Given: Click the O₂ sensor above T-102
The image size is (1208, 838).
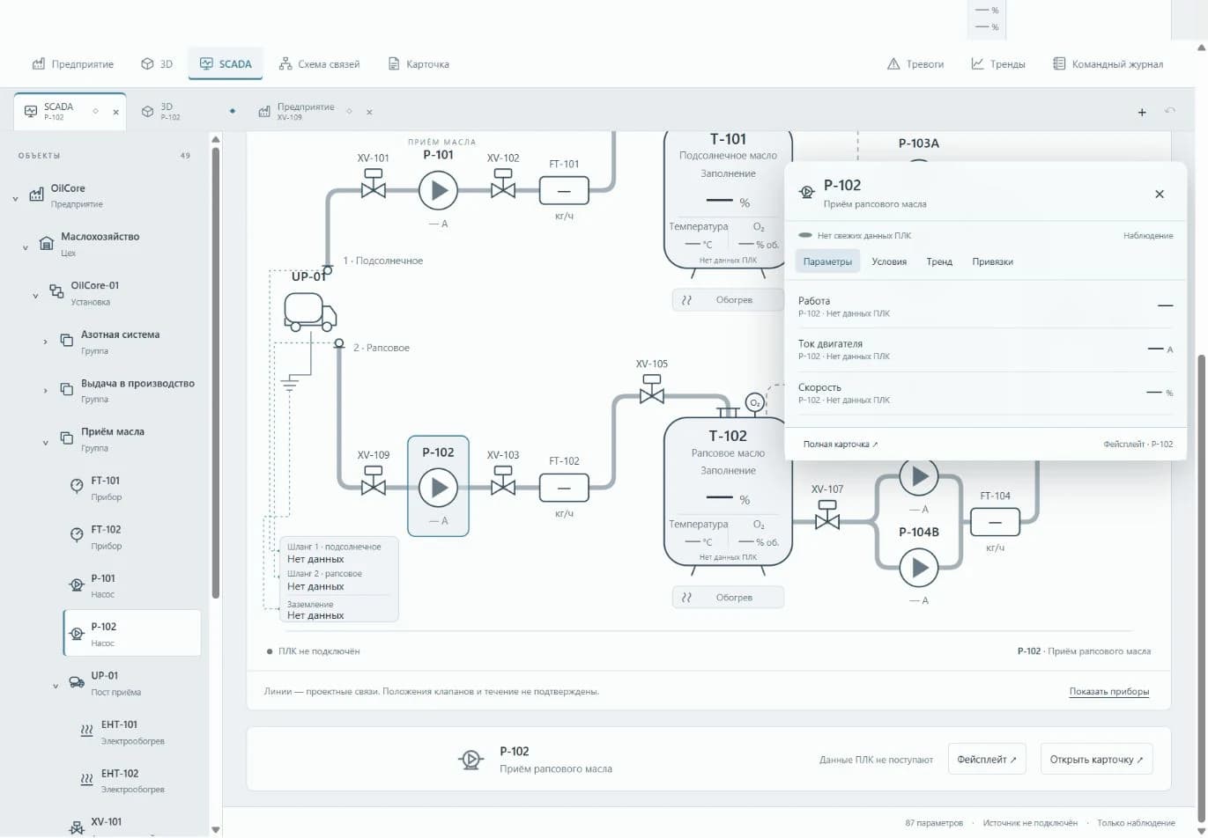Looking at the screenshot, I should click(754, 403).
